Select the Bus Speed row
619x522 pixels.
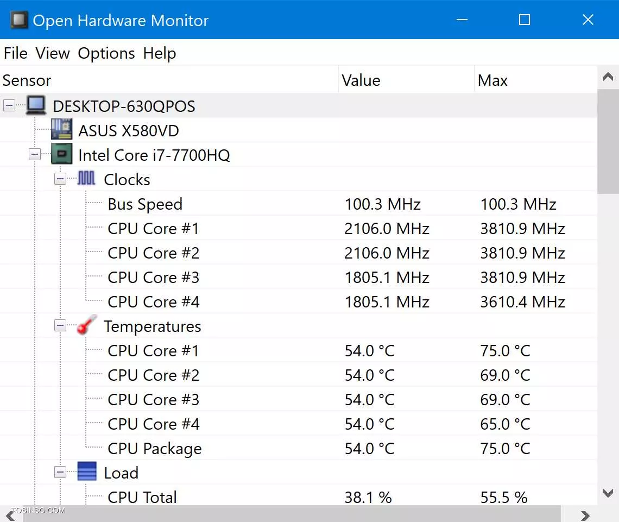pyautogui.click(x=299, y=204)
